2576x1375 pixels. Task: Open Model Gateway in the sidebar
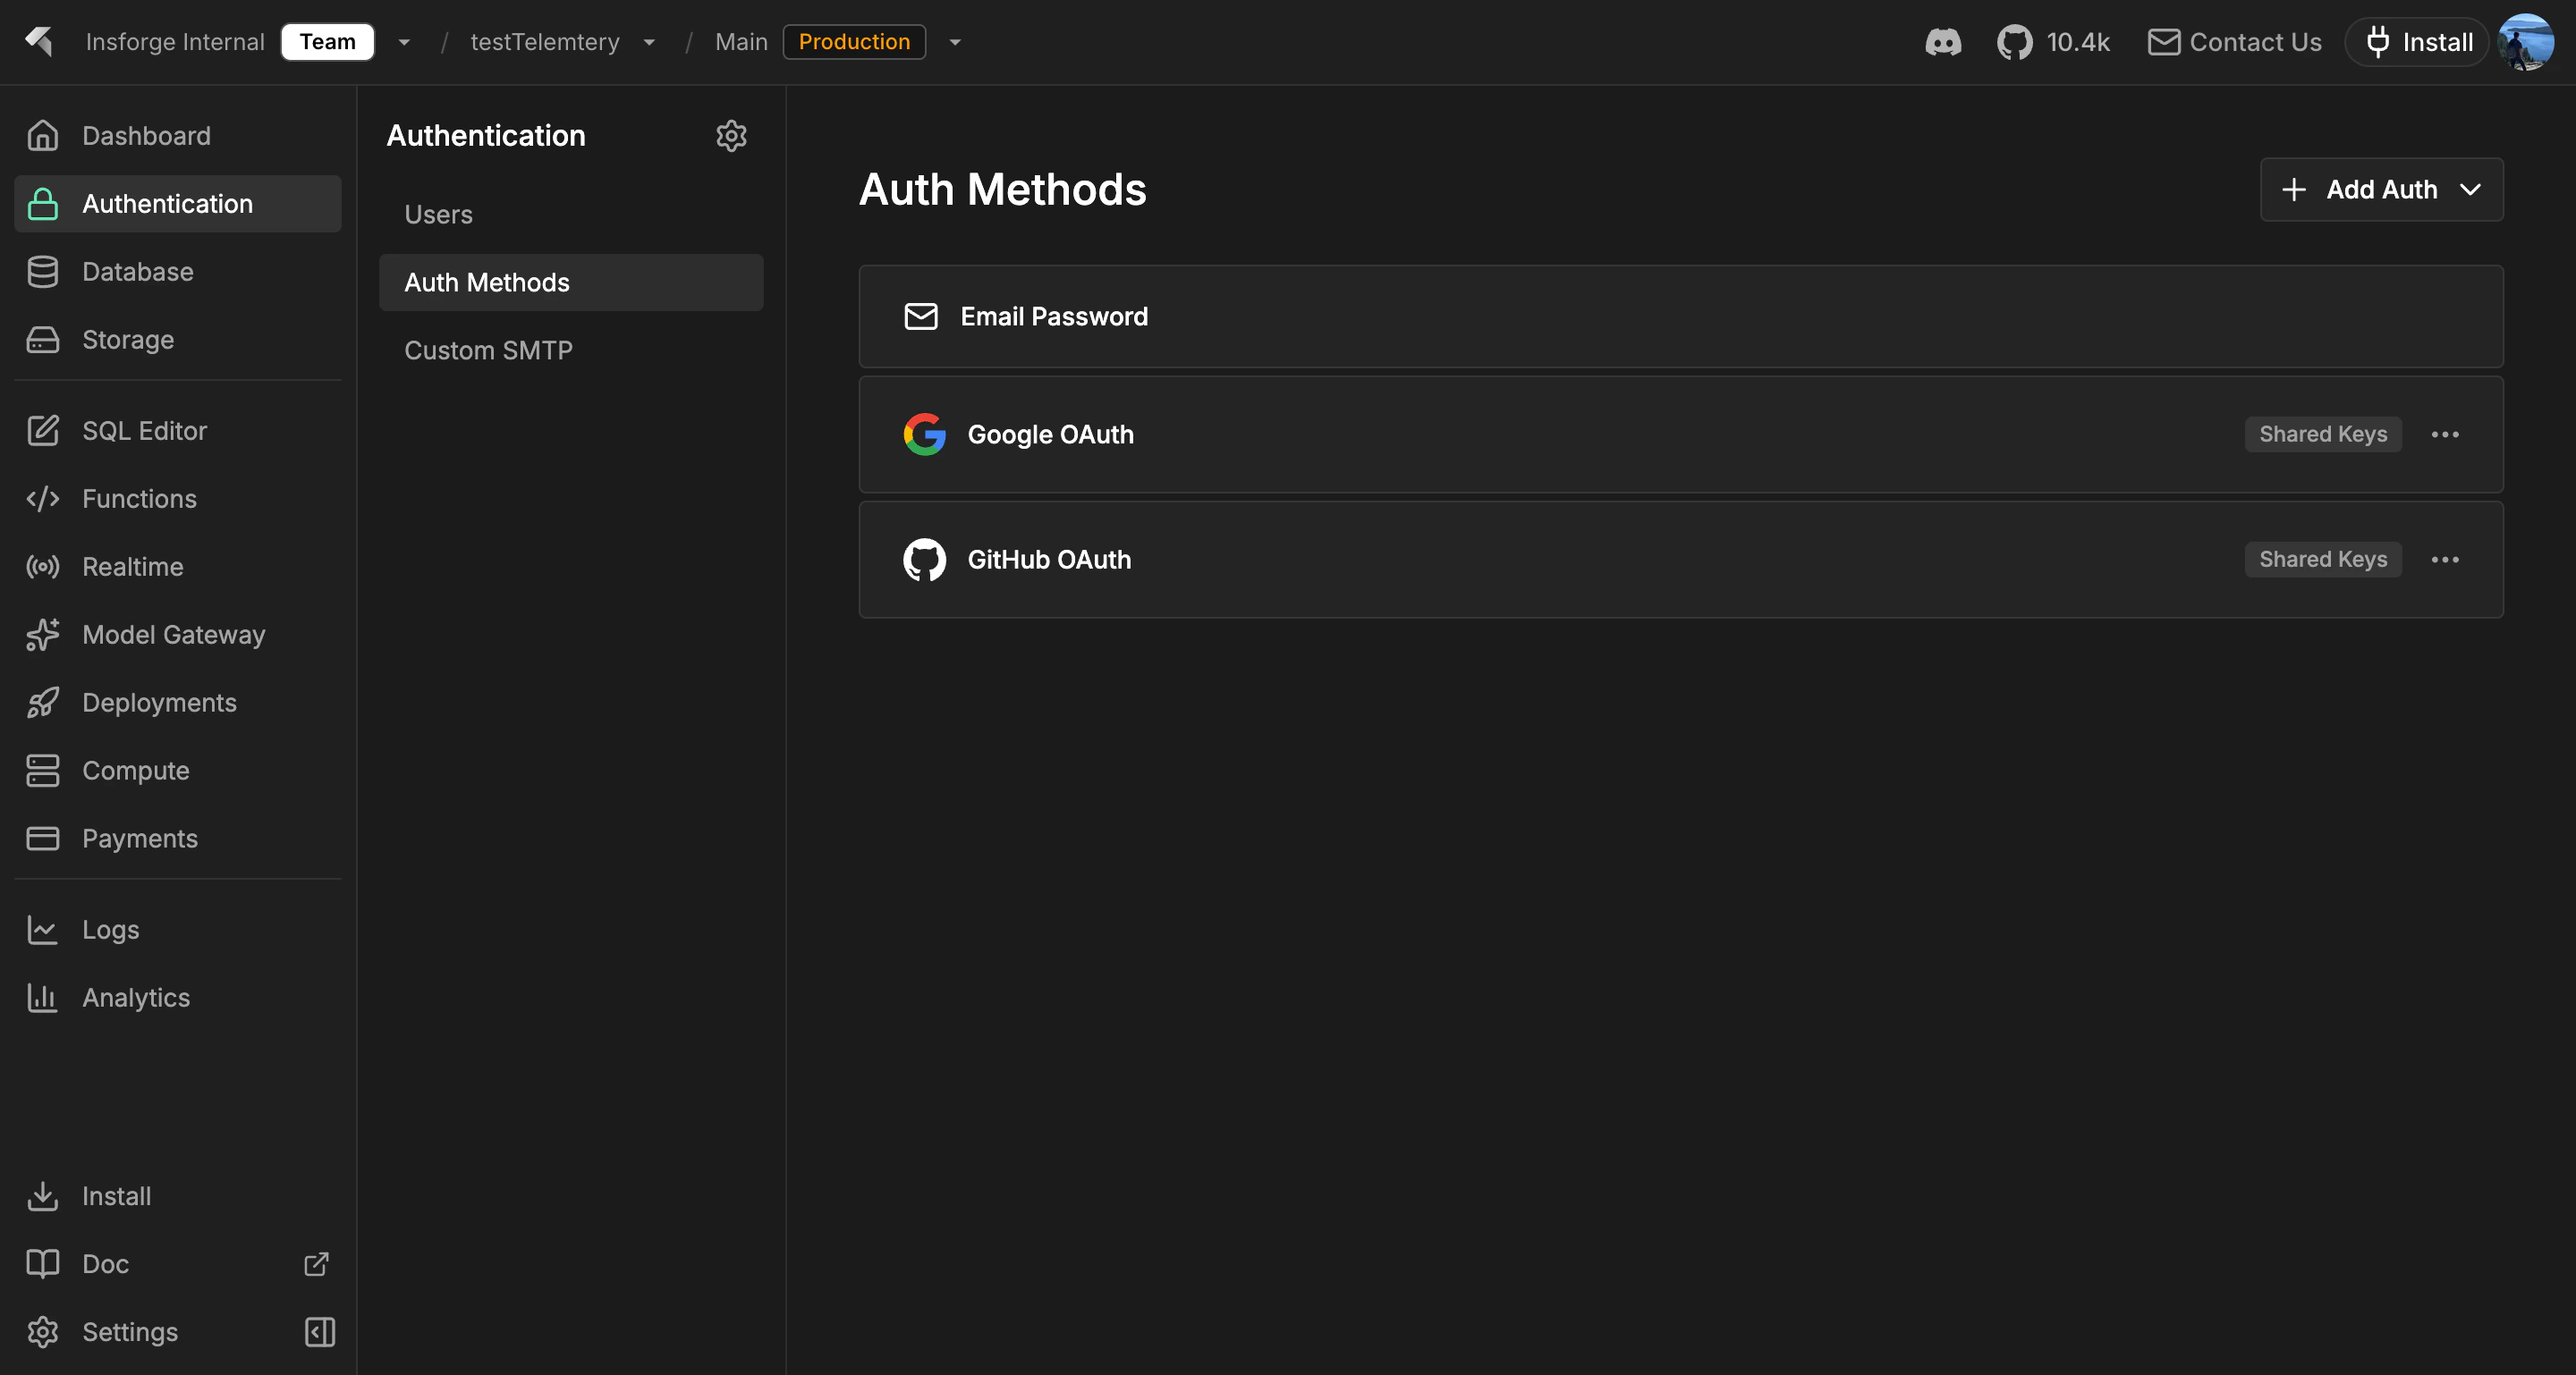click(x=178, y=635)
